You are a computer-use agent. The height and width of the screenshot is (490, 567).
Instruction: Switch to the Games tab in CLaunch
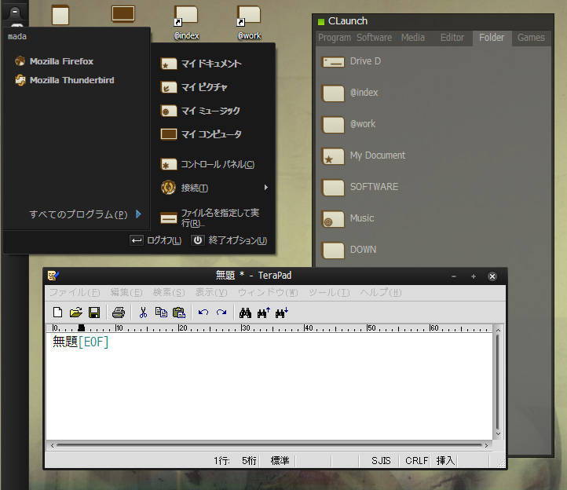point(531,38)
